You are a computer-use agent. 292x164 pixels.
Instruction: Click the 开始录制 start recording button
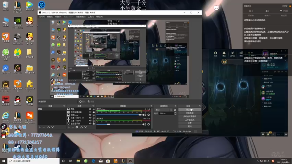(x=189, y=113)
